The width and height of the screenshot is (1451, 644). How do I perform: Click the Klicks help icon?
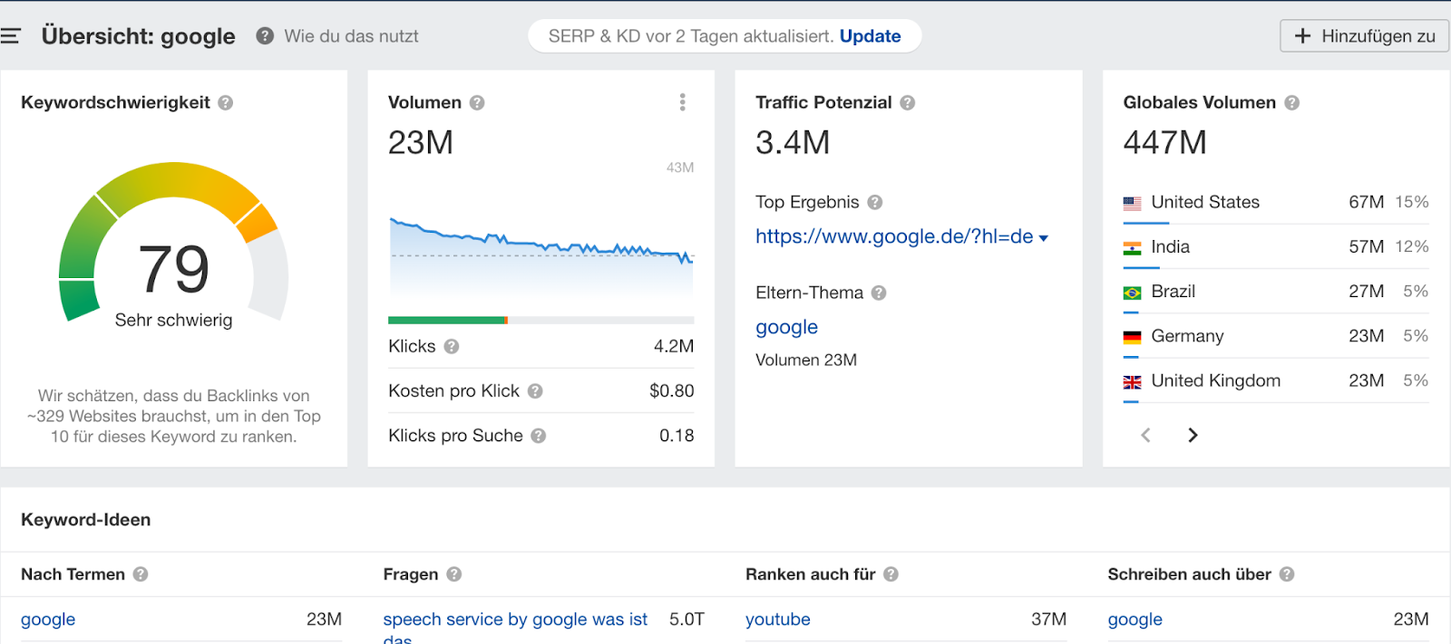[x=452, y=347]
